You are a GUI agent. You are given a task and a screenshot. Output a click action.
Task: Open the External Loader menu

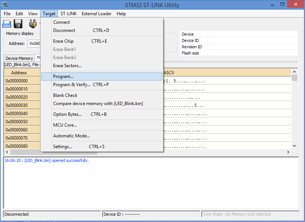(x=97, y=14)
